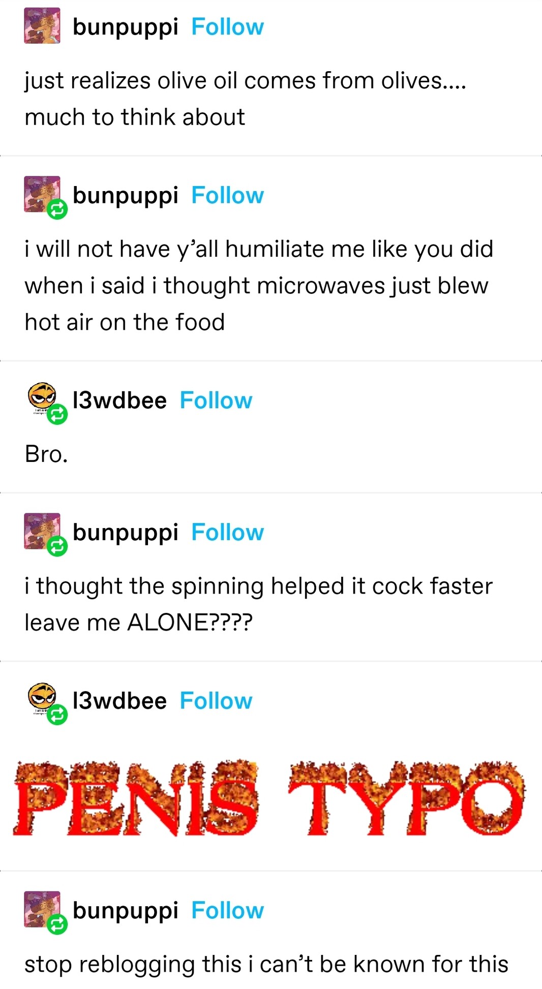Viewport: 542px width, 989px height.
Task: Follow bunpuppi on the stop reblogging post
Action: (227, 910)
